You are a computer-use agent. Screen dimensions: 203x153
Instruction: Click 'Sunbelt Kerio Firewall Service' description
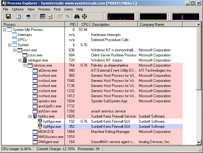113,116
